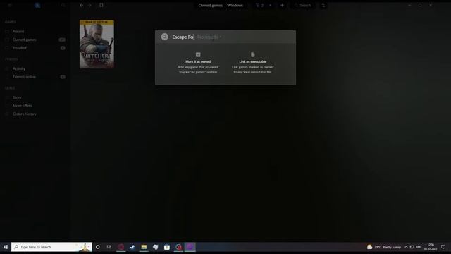Show hidden system tray icons
Viewport: 451px width, 254px height.
406,247
